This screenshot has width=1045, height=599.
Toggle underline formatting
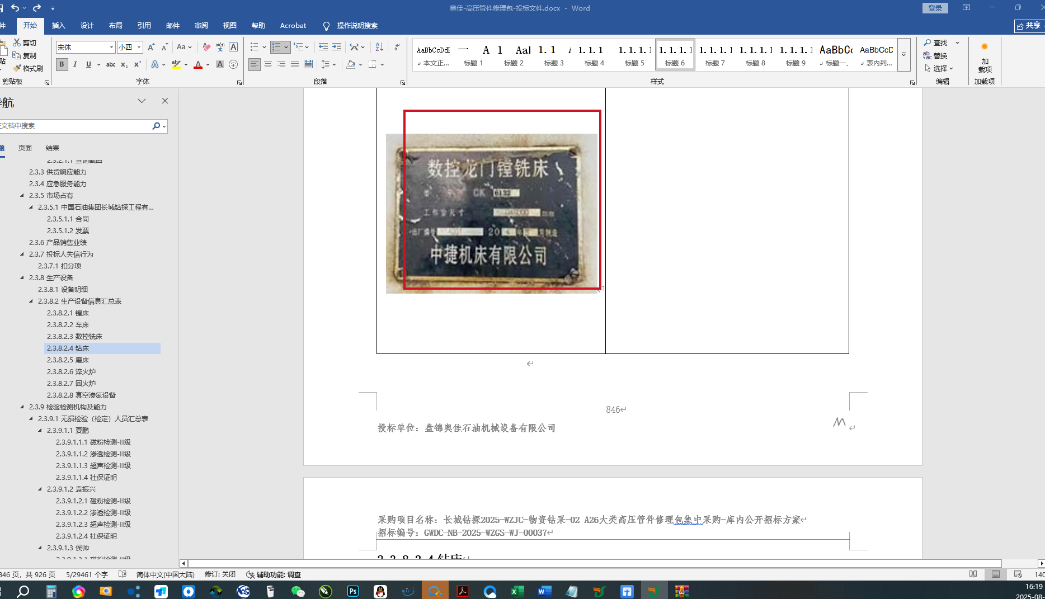[x=88, y=64]
